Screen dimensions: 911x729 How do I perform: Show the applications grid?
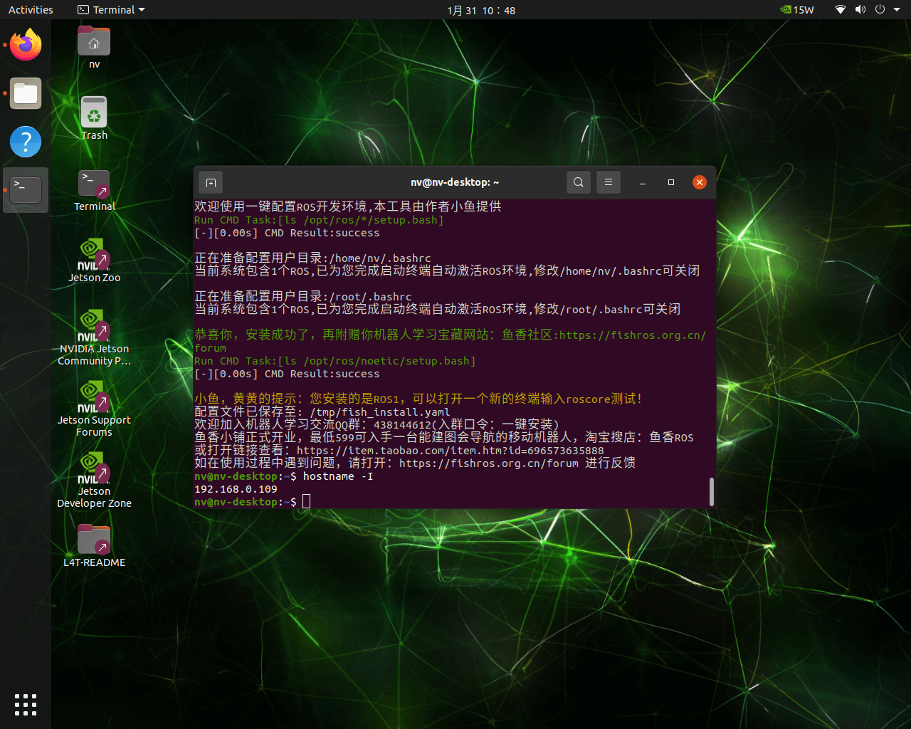[x=26, y=704]
